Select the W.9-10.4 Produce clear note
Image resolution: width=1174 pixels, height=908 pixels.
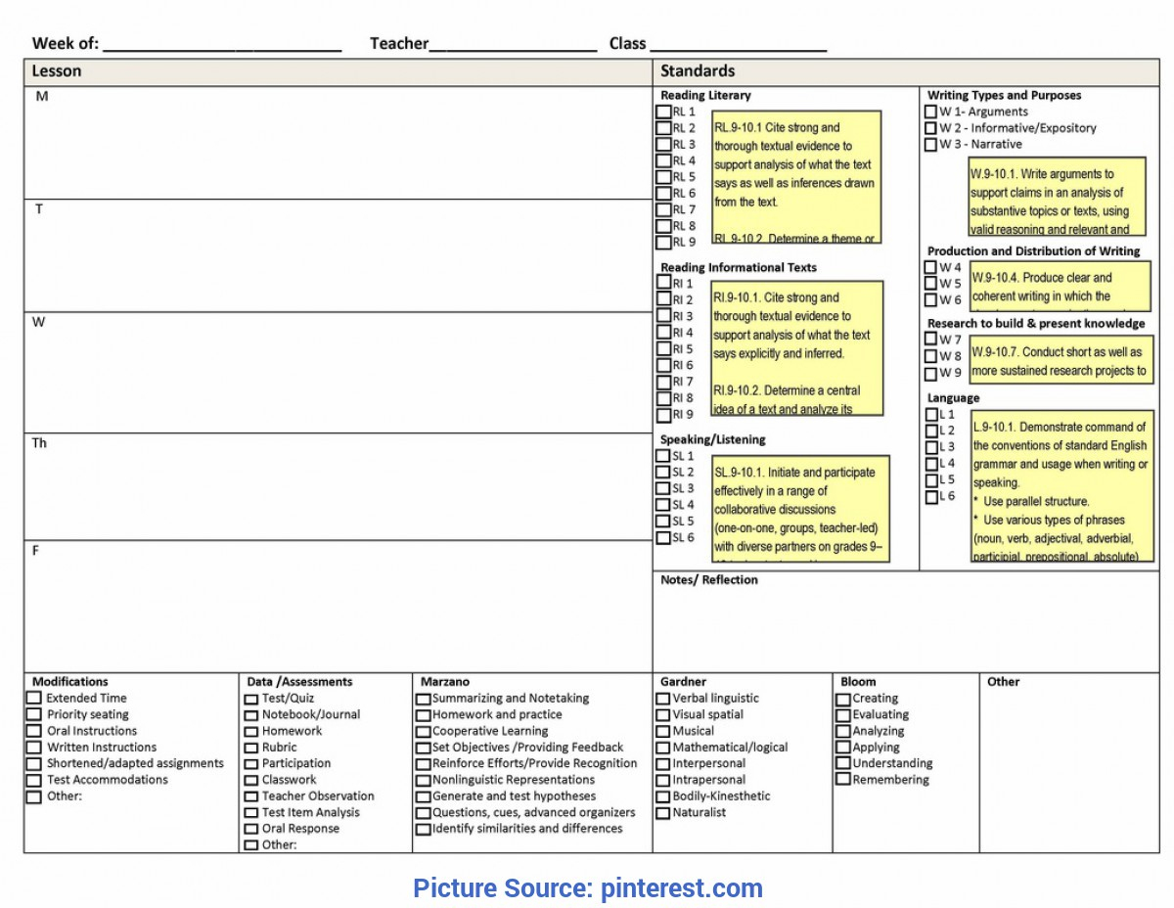(x=1061, y=287)
